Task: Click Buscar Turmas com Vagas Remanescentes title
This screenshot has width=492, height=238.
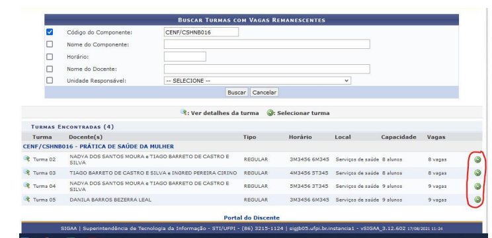Action: (x=252, y=20)
